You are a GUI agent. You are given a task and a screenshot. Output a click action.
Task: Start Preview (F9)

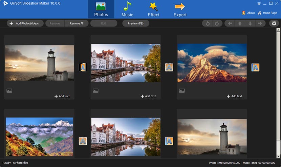pyautogui.click(x=135, y=23)
